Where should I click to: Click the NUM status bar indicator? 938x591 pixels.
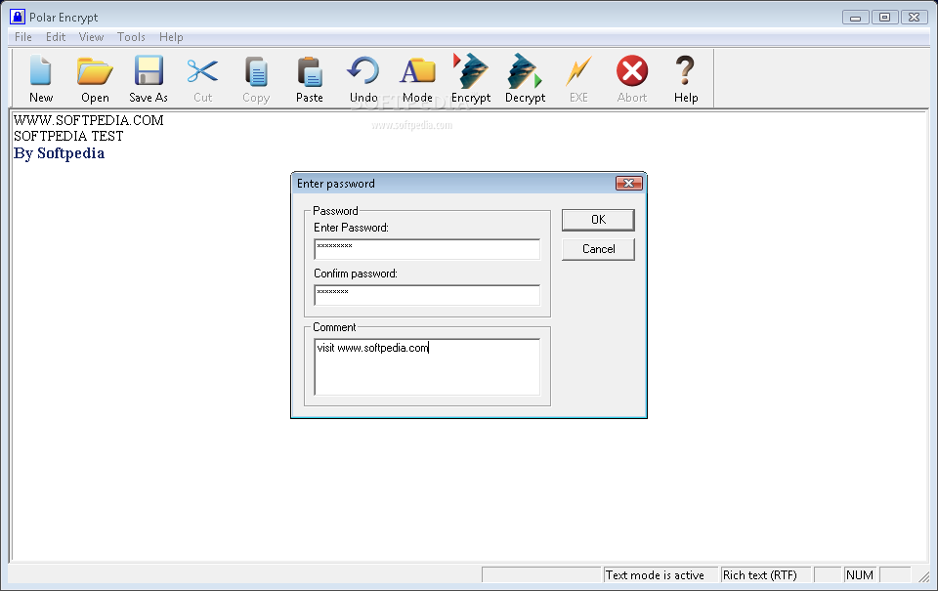860,574
